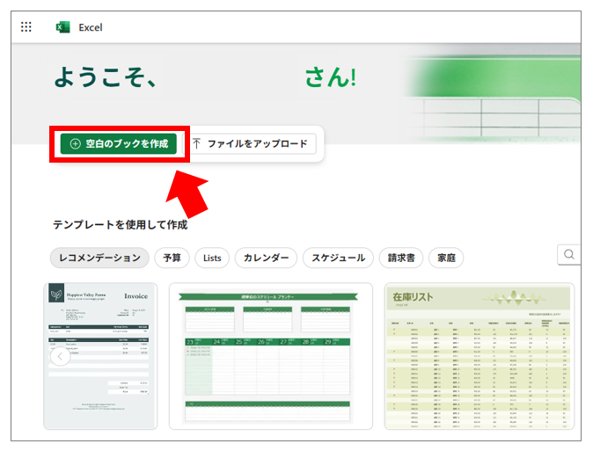This screenshot has height=451, width=593.
Task: Open the app launcher grid icon
Action: click(x=26, y=27)
